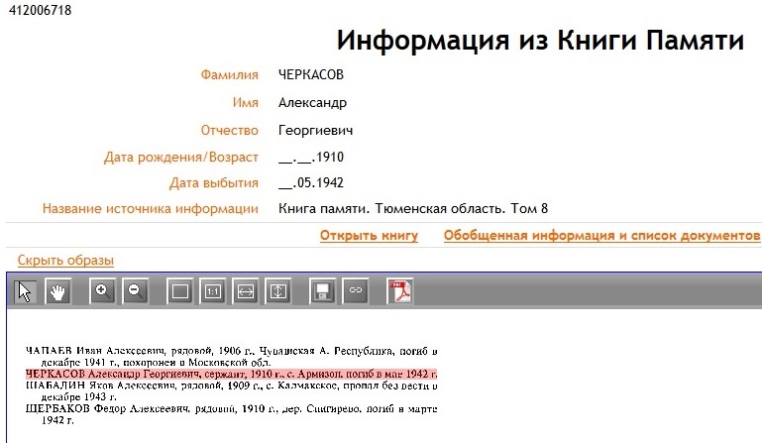
Task: Activate the hand pan tool
Action: [x=58, y=291]
